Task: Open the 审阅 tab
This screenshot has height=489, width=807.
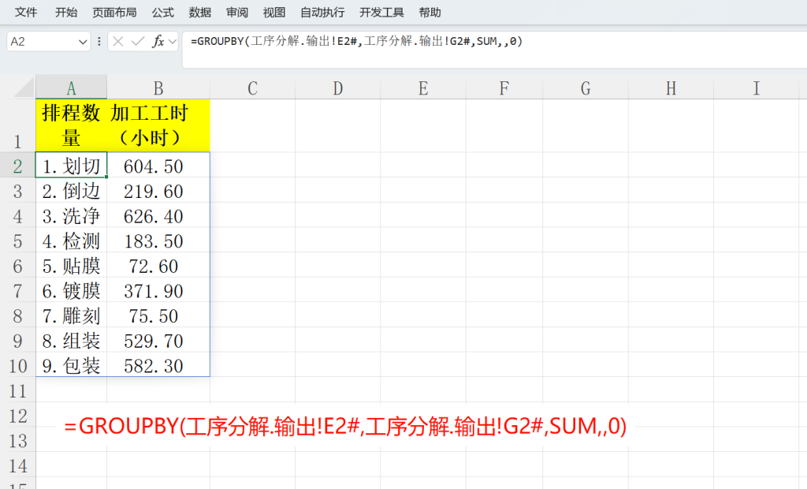Action: [x=236, y=13]
